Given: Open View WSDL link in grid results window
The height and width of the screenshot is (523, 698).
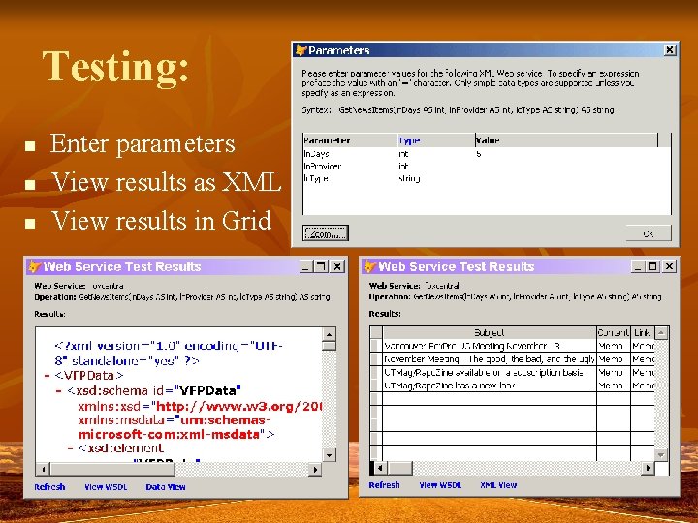Looking at the screenshot, I should 440,485.
